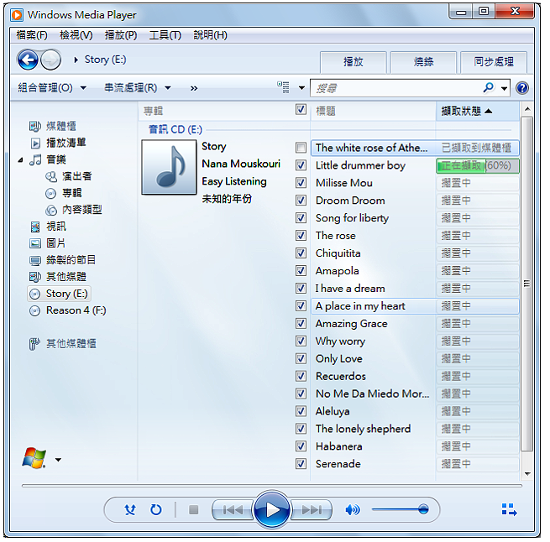The width and height of the screenshot is (550, 542).
Task: Switch to 播放 play tab
Action: coord(354,62)
